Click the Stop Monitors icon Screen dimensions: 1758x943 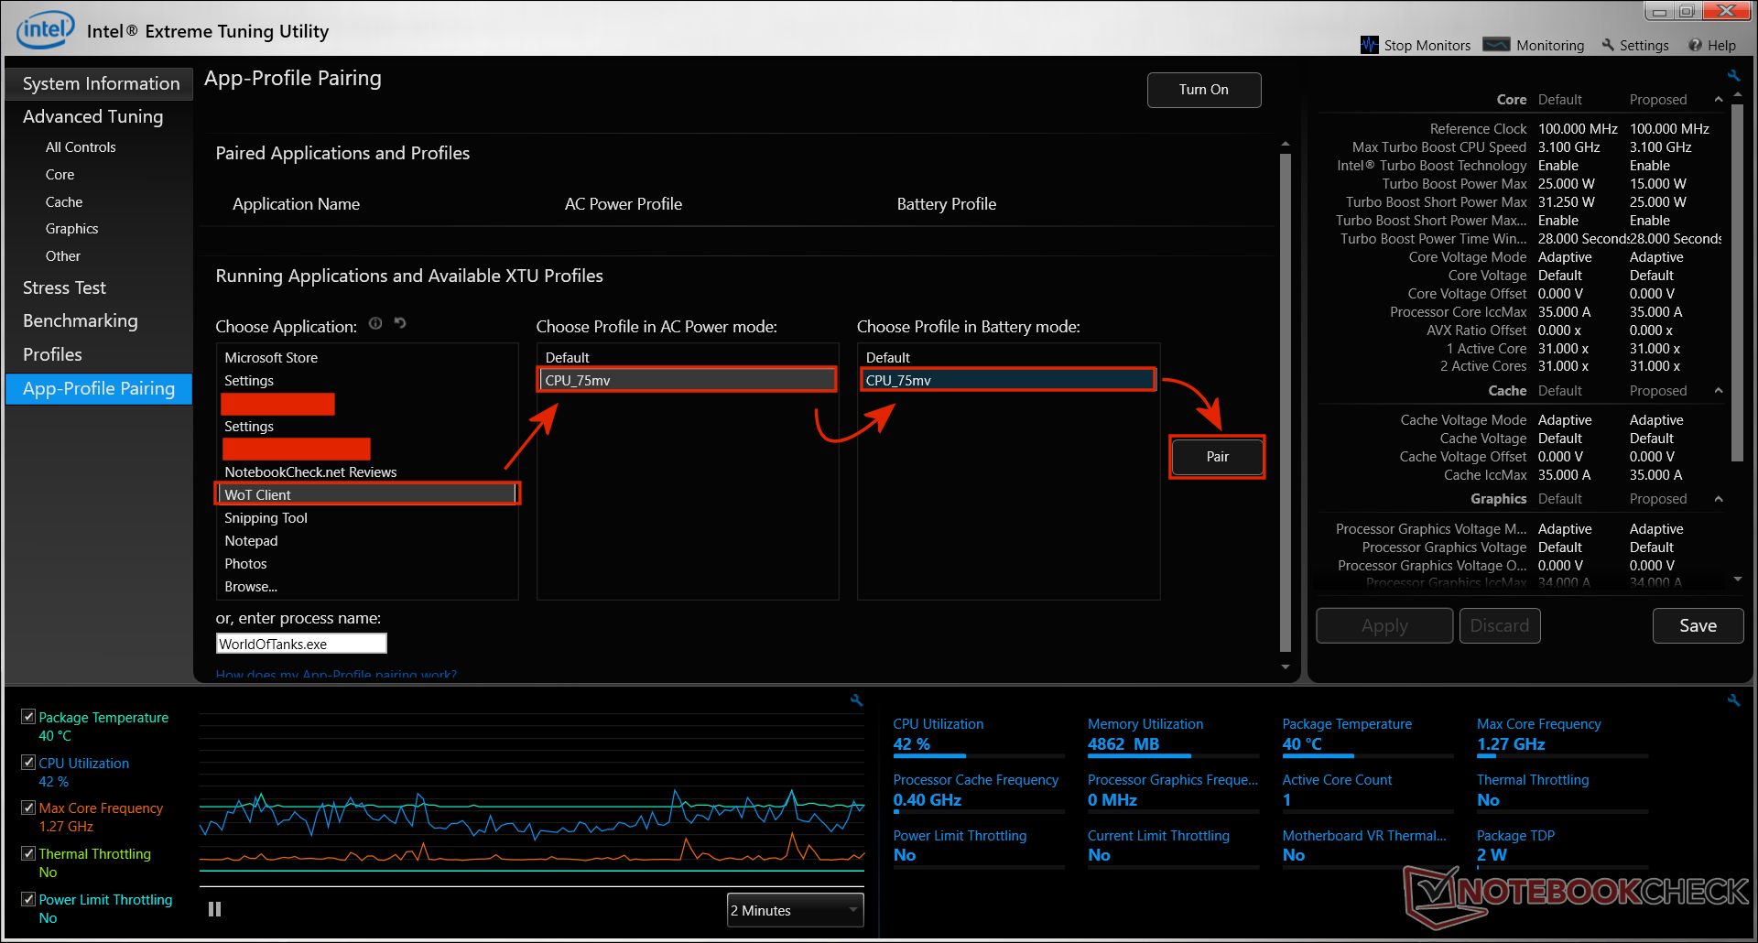click(1369, 45)
